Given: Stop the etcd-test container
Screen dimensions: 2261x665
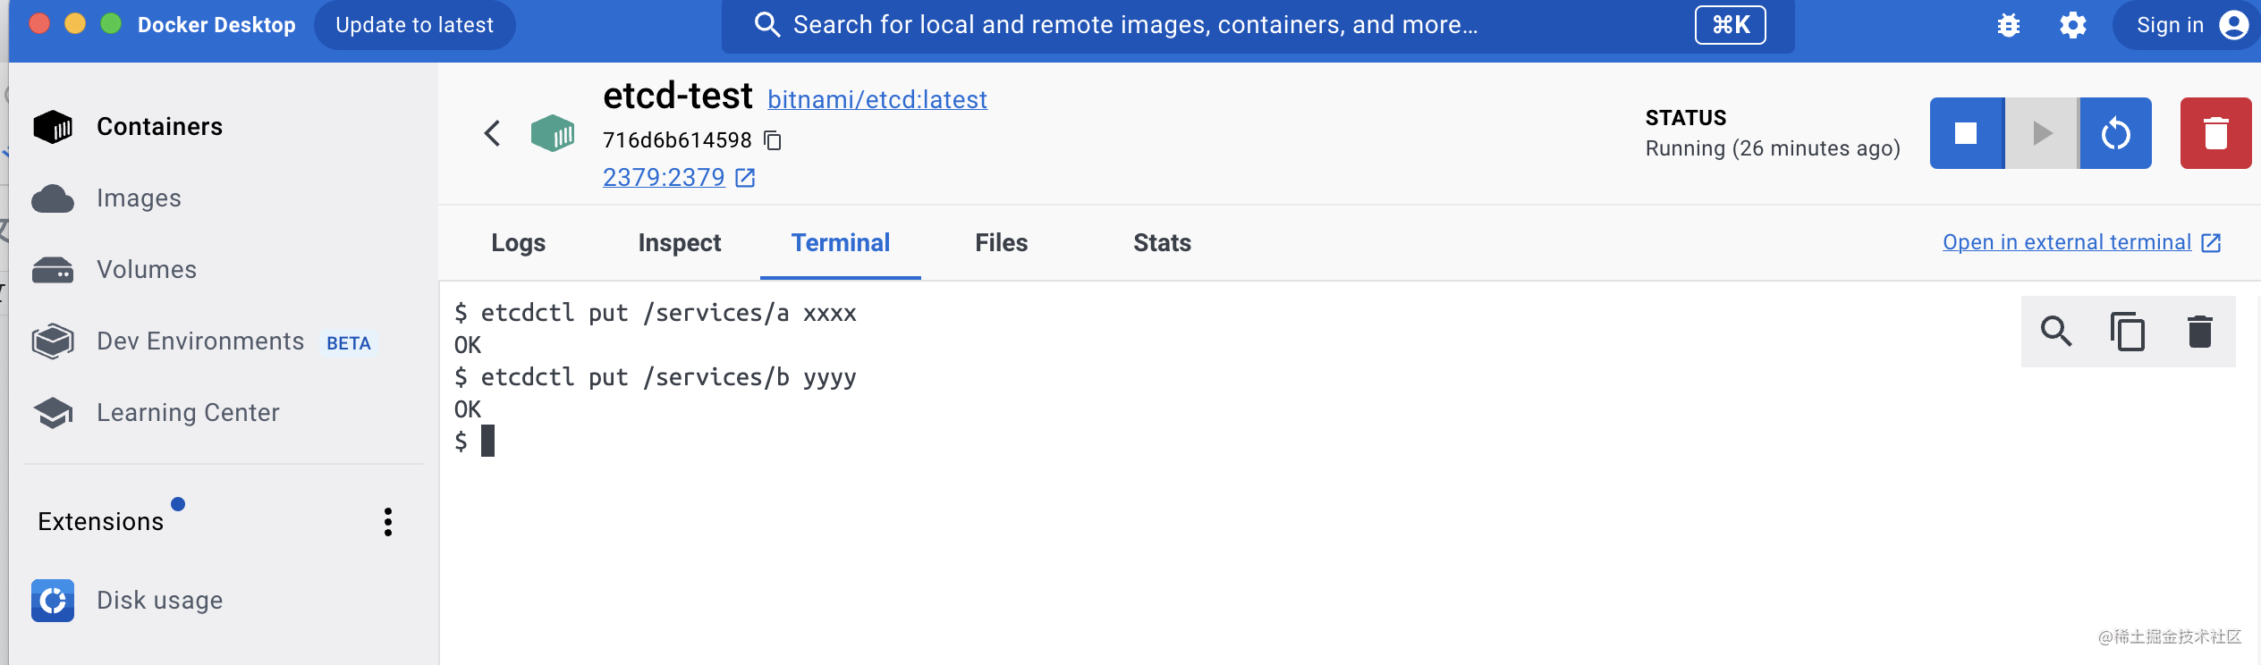Looking at the screenshot, I should coord(1966,133).
